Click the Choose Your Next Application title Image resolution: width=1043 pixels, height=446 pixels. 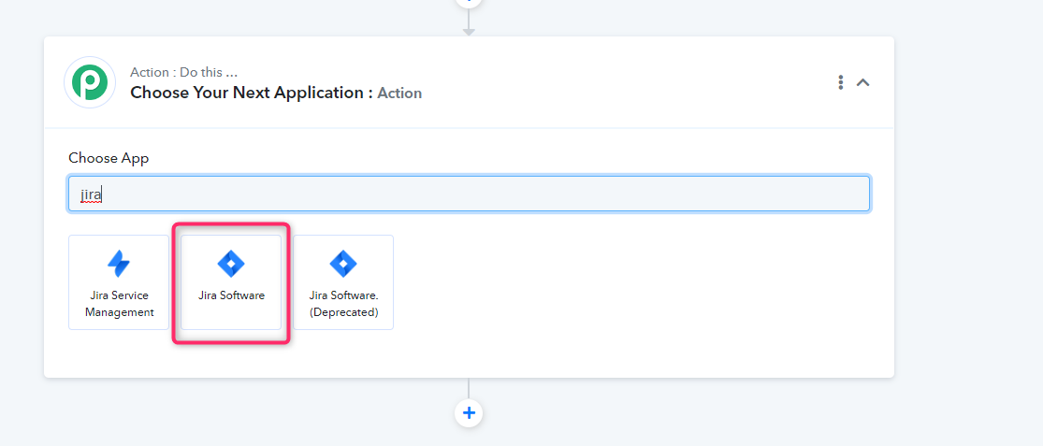(x=252, y=93)
